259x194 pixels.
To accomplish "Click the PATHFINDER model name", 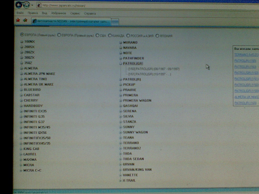I will (x=133, y=58).
